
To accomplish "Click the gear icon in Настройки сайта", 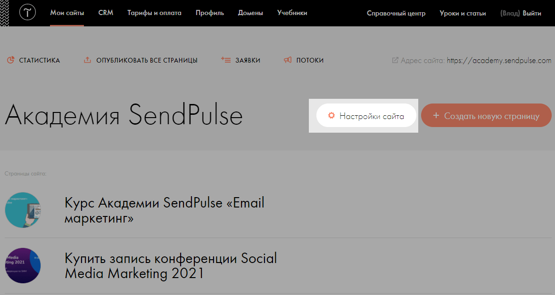I will click(331, 116).
